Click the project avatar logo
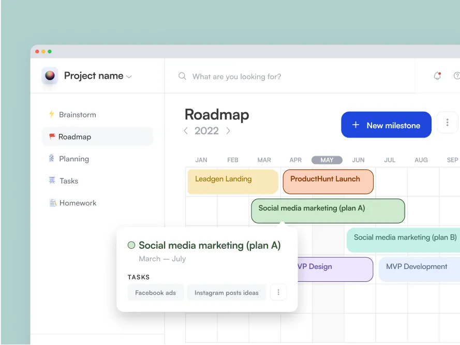Image resolution: width=460 pixels, height=345 pixels. coord(49,76)
